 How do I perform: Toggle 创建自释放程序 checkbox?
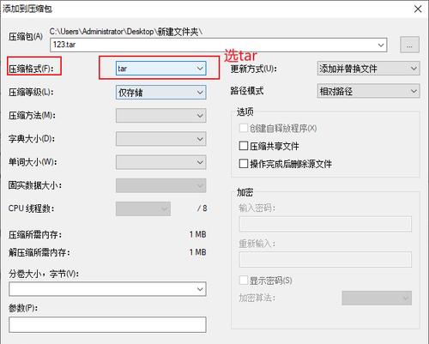(x=244, y=128)
